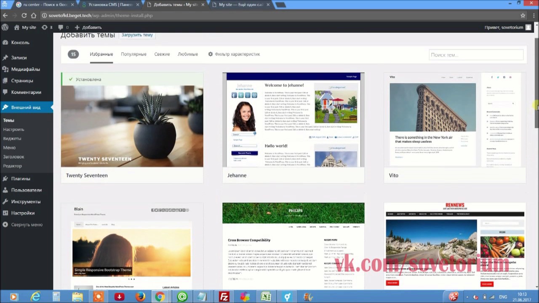Switch to the Добавить темы tab
The height and width of the screenshot is (303, 539).
176,5
